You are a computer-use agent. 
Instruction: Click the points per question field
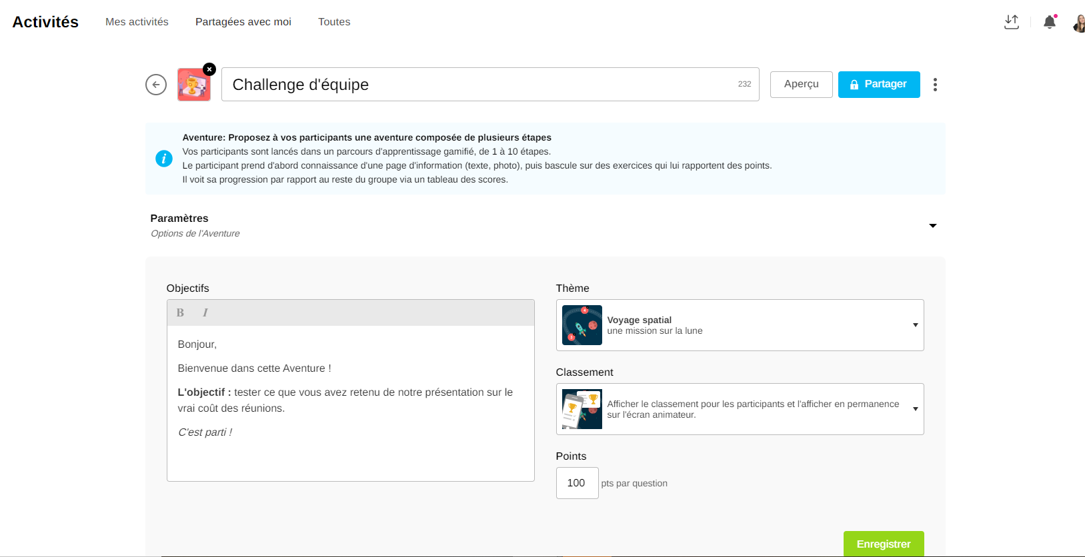click(x=577, y=483)
